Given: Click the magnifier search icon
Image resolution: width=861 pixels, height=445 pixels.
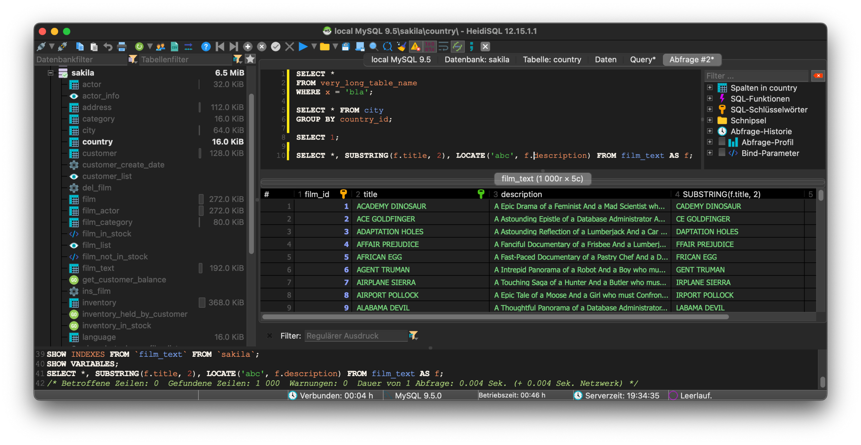Looking at the screenshot, I should click(373, 46).
